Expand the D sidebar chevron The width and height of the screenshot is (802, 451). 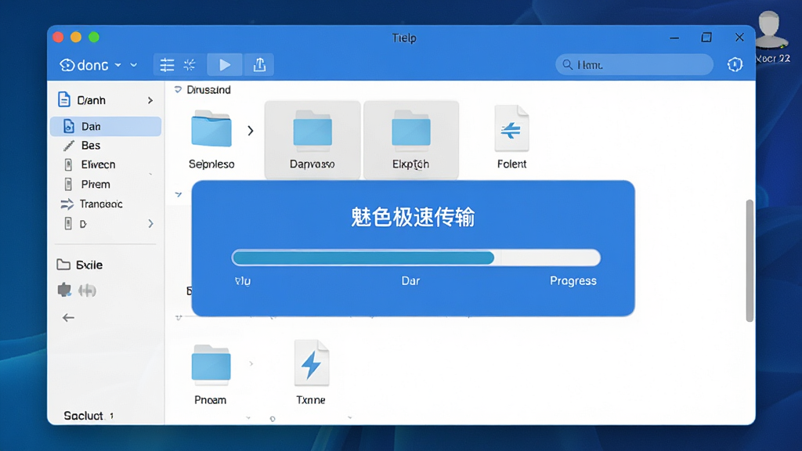[x=150, y=223]
